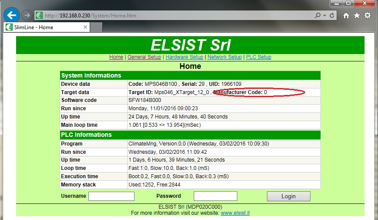Open the PLC Setup link
The image size is (378, 220).
click(x=258, y=57)
